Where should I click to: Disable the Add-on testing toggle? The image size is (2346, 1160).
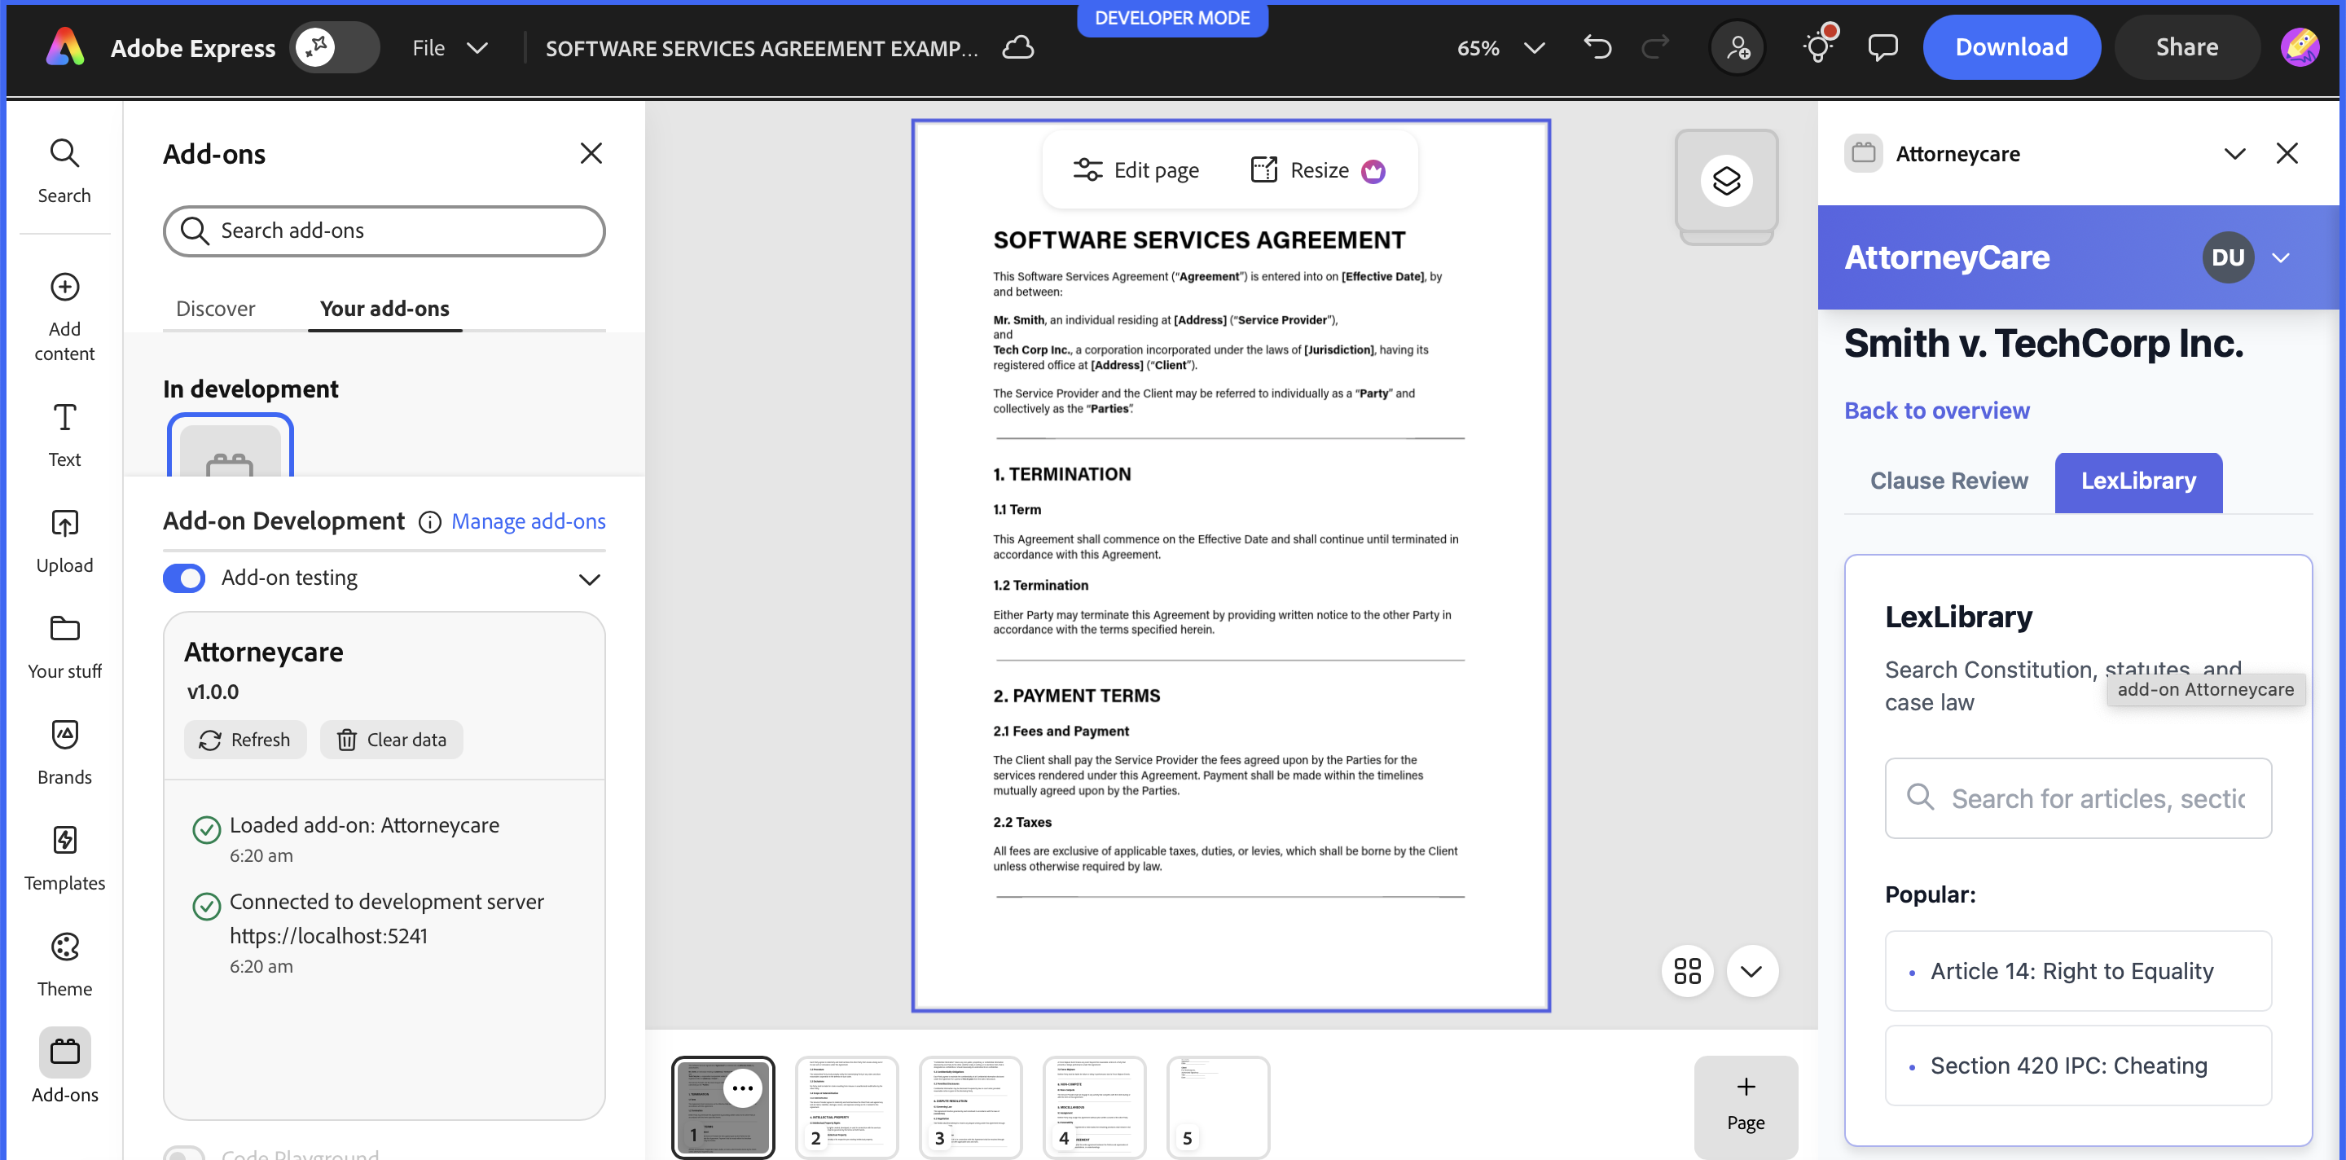pos(184,578)
